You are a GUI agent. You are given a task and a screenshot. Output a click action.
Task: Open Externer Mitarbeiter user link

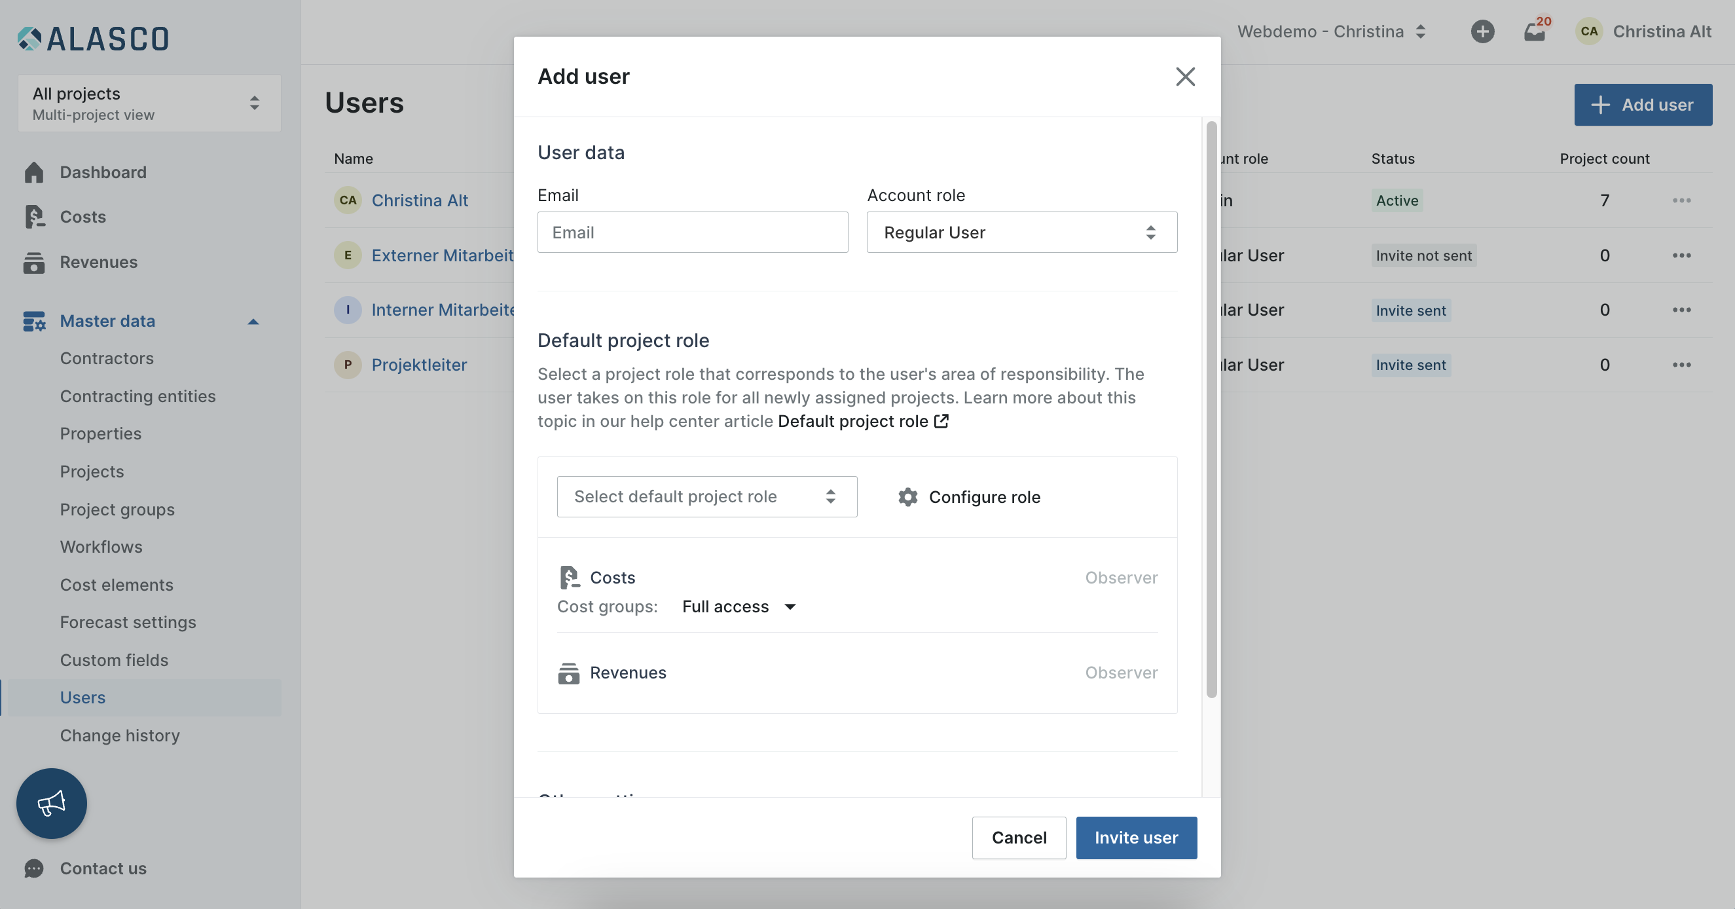click(443, 255)
